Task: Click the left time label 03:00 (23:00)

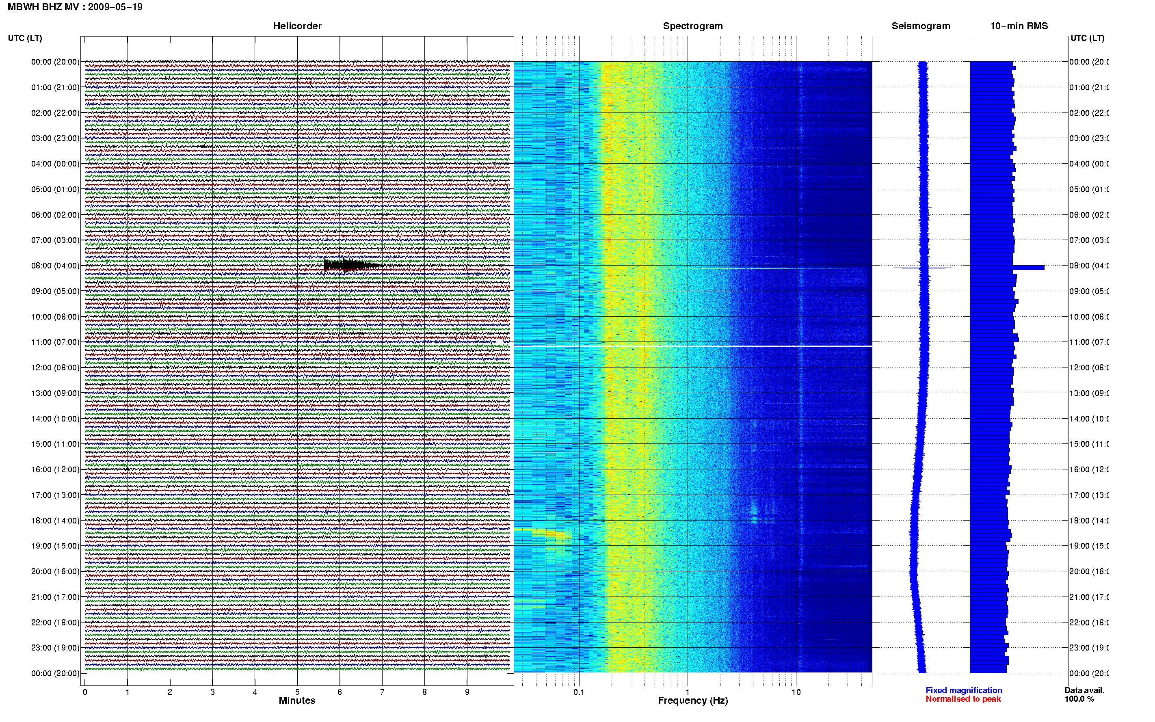Action: click(55, 138)
